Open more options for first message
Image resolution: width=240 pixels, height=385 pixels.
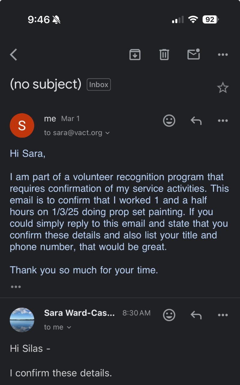(223, 121)
